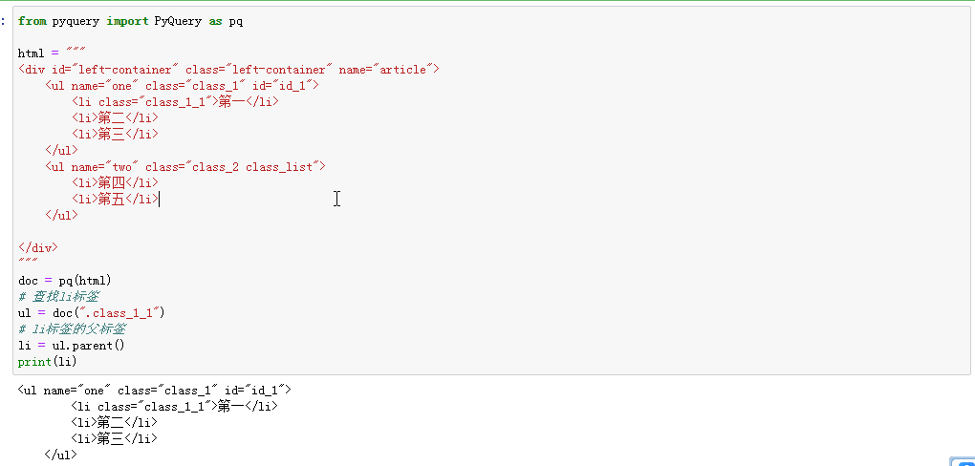Screen dimensions: 975x466
Task: Click the li line with class_1_1 in code
Action: pos(174,101)
